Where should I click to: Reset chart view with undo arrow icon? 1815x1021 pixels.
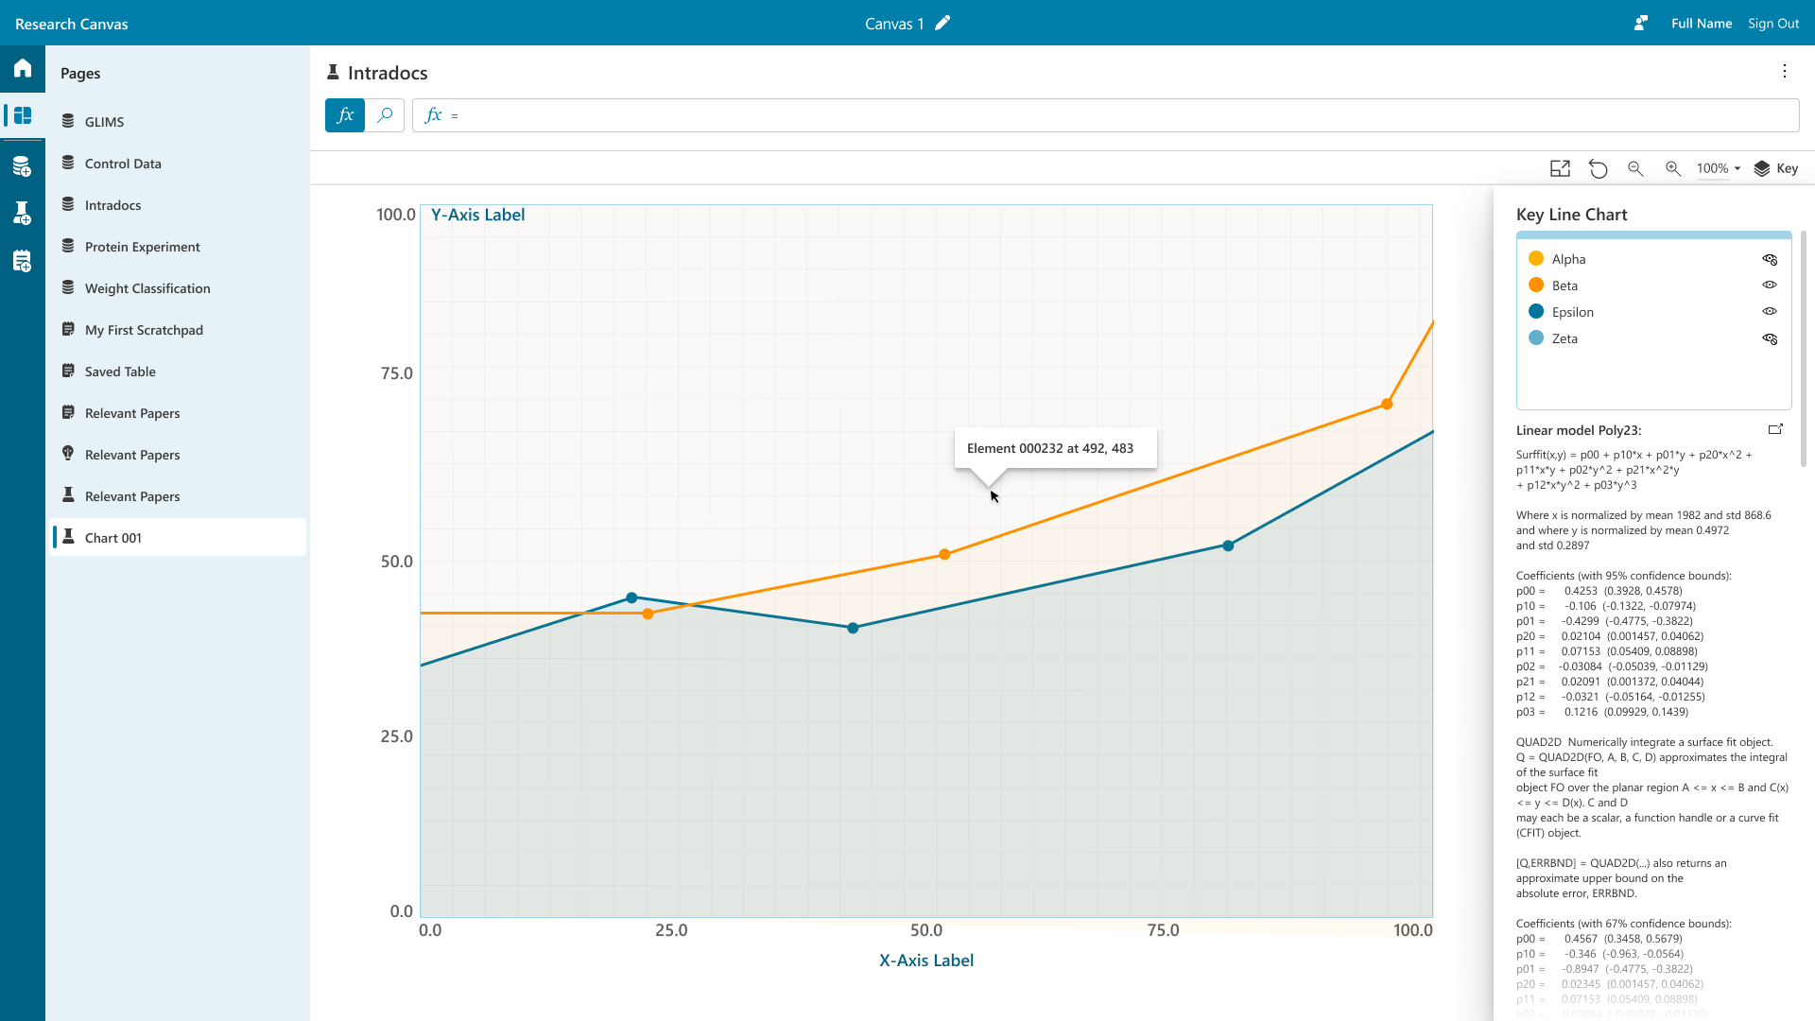tap(1598, 168)
